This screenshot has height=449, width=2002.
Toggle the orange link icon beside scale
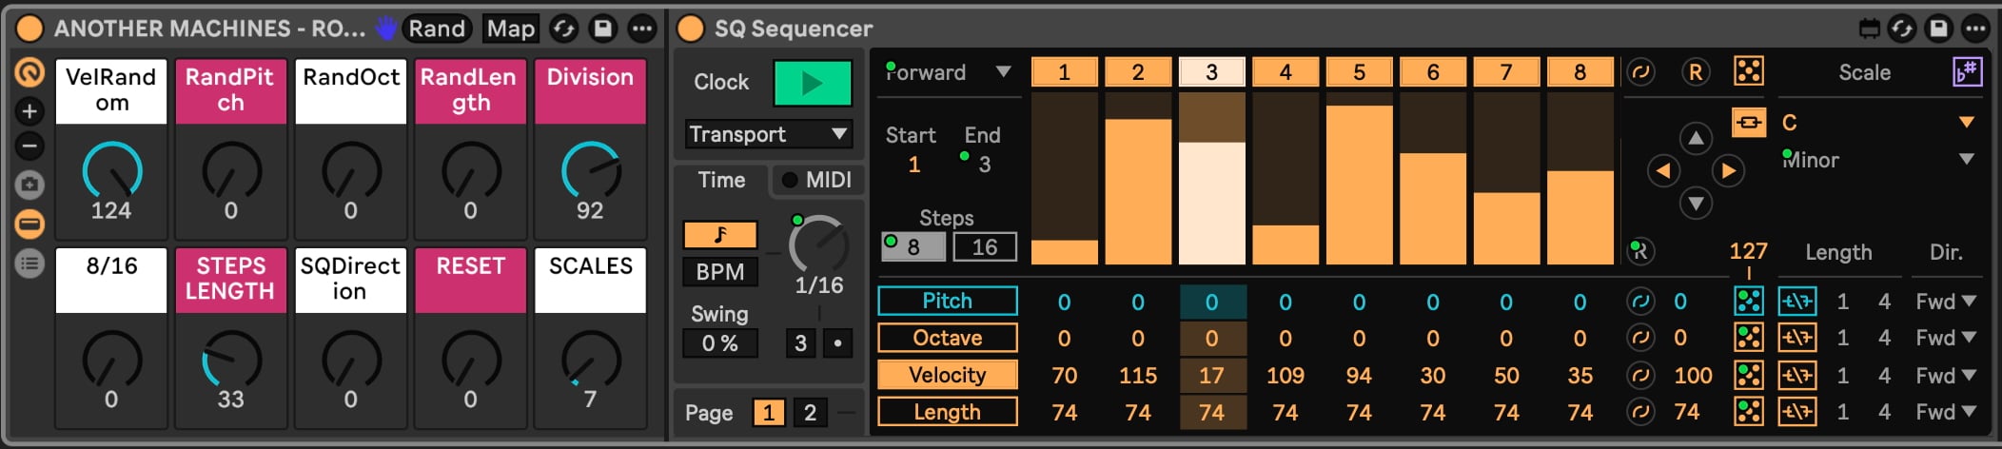tap(1749, 123)
